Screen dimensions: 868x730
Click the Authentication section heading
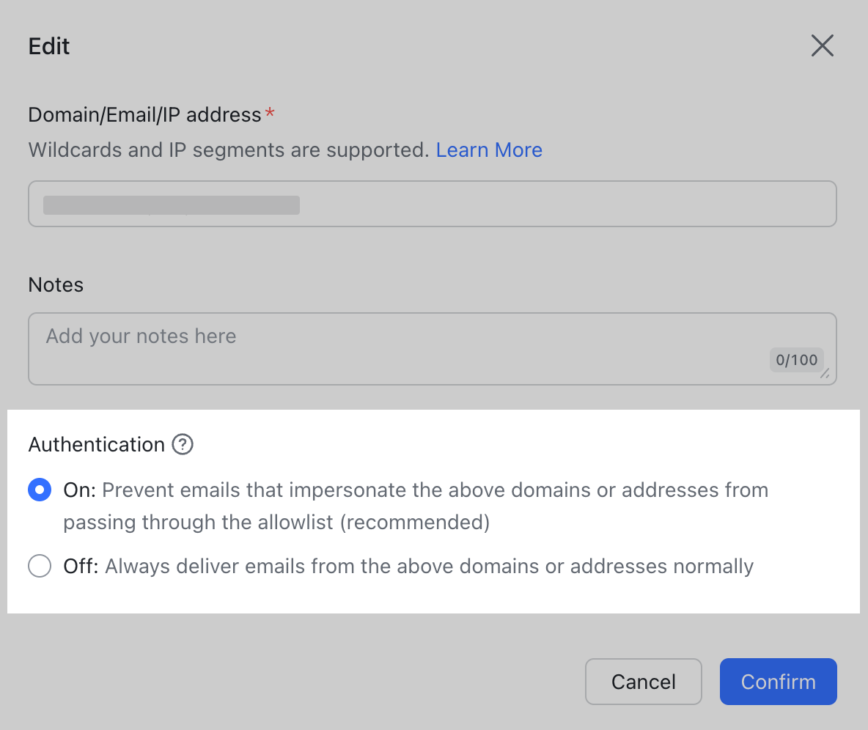95,444
